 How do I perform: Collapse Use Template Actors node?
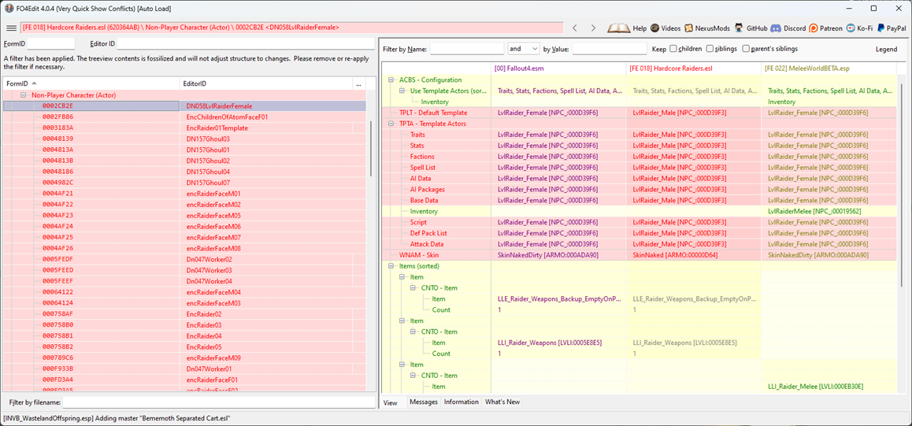(402, 91)
